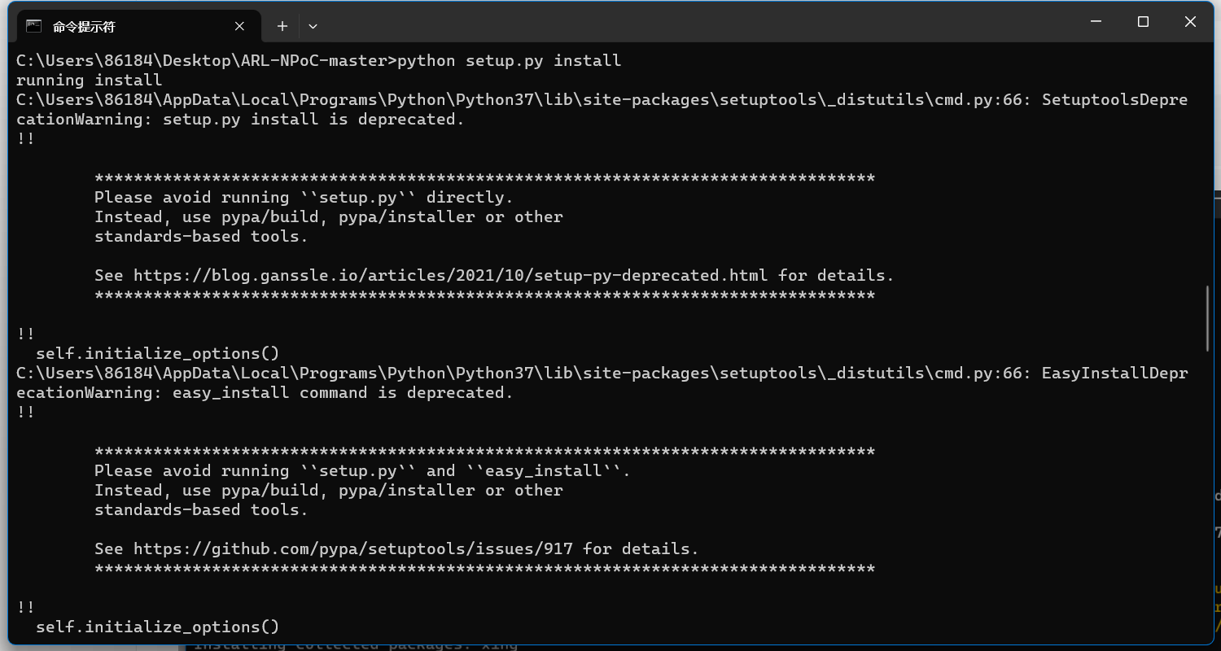
Task: Click the last self.initialize_options() line at bottom
Action: pyautogui.click(x=158, y=627)
